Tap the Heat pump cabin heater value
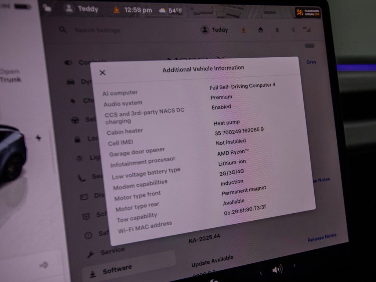 [x=227, y=123]
